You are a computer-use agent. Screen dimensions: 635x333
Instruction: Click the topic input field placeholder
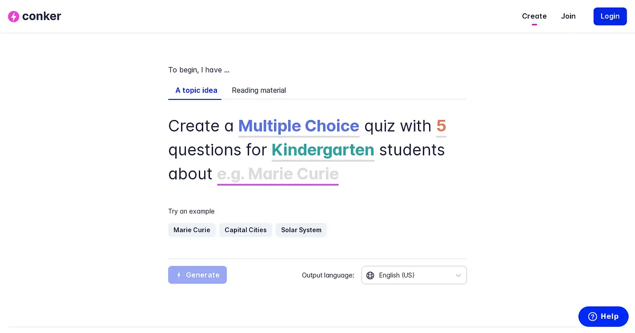click(278, 174)
